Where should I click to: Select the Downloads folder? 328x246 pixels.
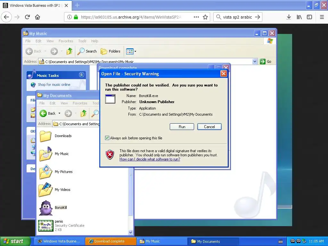click(56, 136)
